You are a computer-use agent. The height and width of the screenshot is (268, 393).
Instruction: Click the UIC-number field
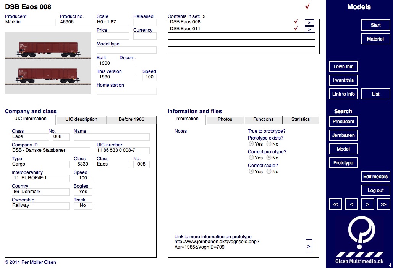click(123, 151)
